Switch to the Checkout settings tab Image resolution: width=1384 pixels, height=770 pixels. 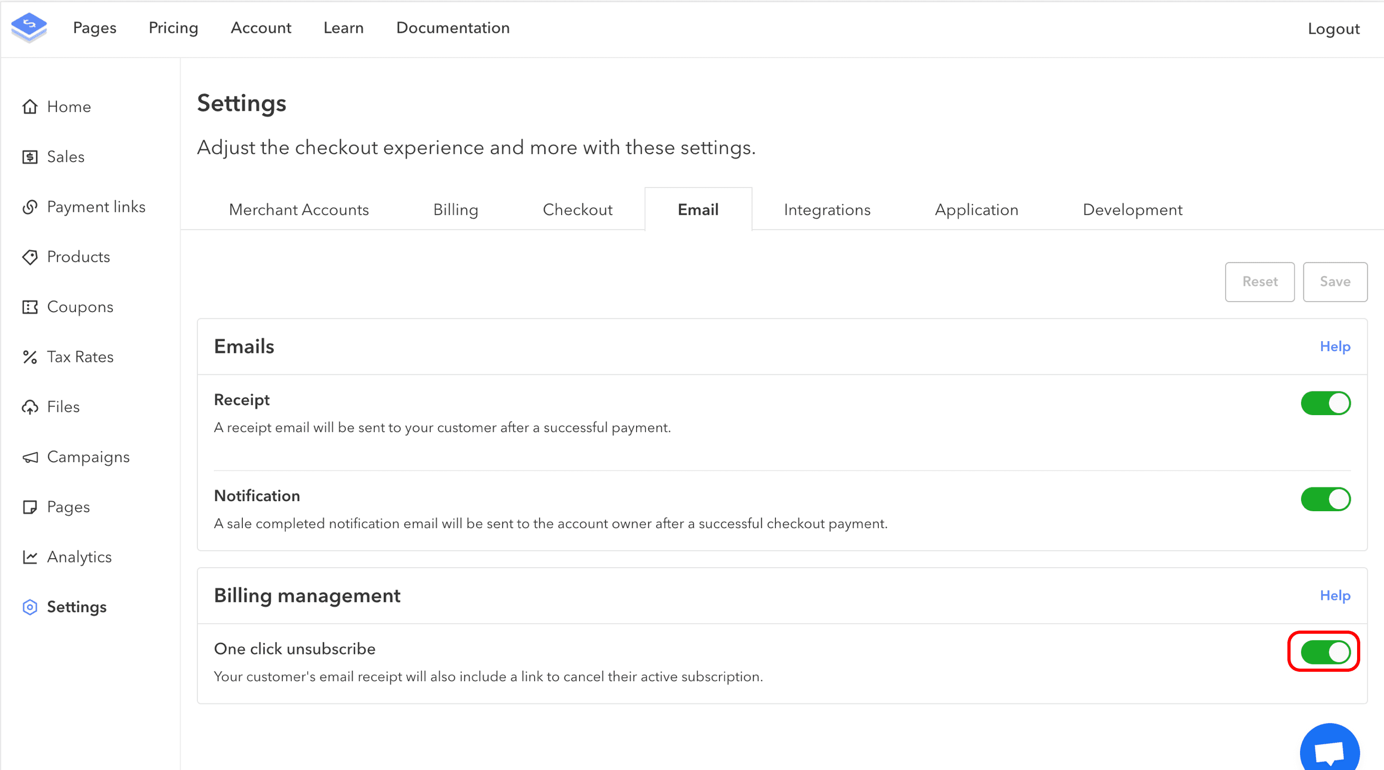pos(577,209)
